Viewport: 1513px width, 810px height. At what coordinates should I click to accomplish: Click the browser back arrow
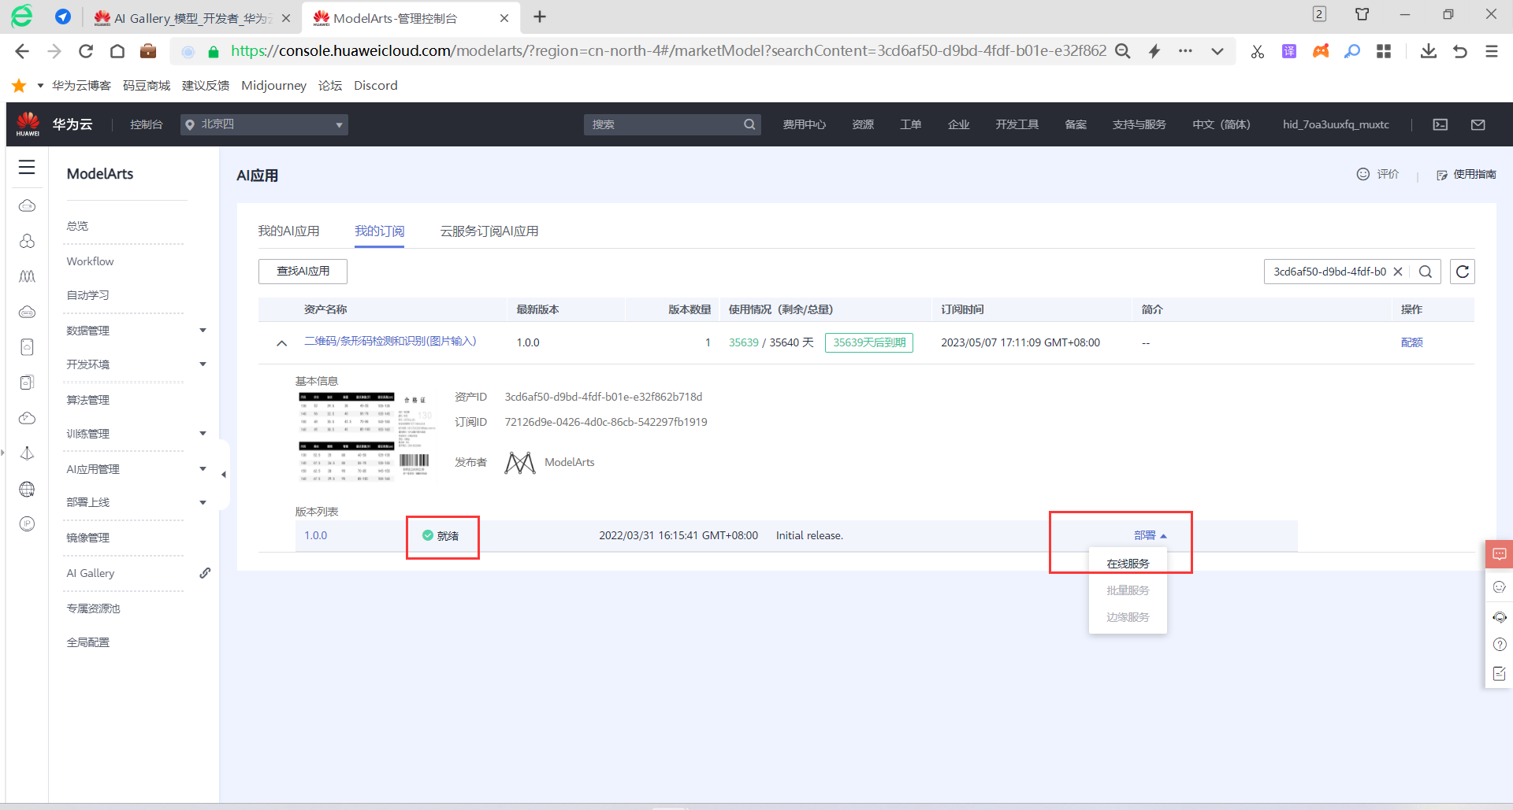22,51
